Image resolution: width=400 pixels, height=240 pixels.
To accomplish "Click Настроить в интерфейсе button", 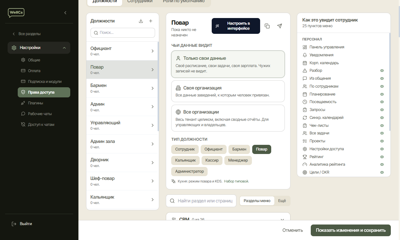I will [236, 26].
